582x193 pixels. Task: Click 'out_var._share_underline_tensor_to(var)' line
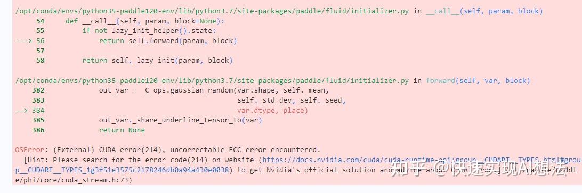coord(180,120)
